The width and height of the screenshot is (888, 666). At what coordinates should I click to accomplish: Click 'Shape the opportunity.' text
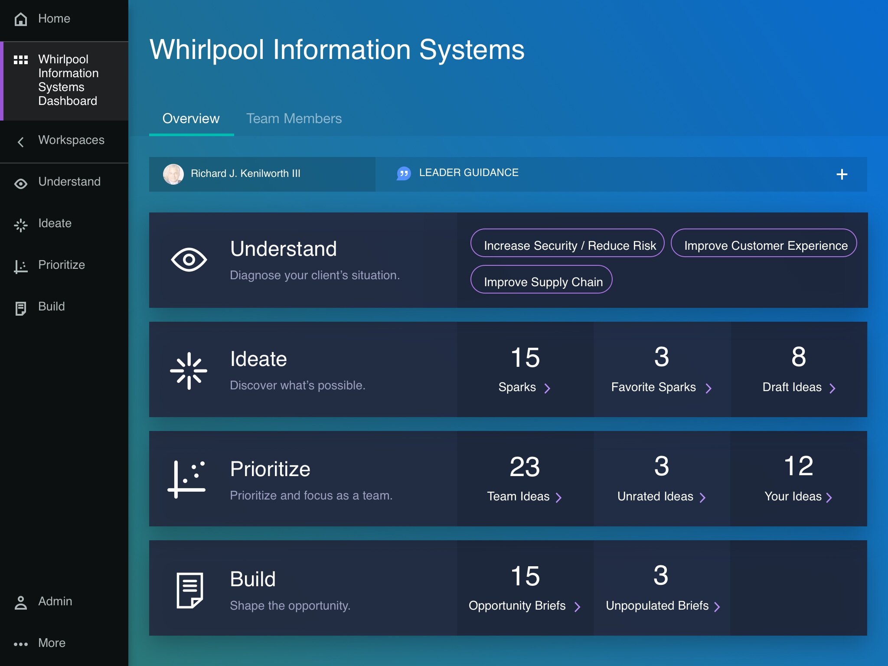290,606
